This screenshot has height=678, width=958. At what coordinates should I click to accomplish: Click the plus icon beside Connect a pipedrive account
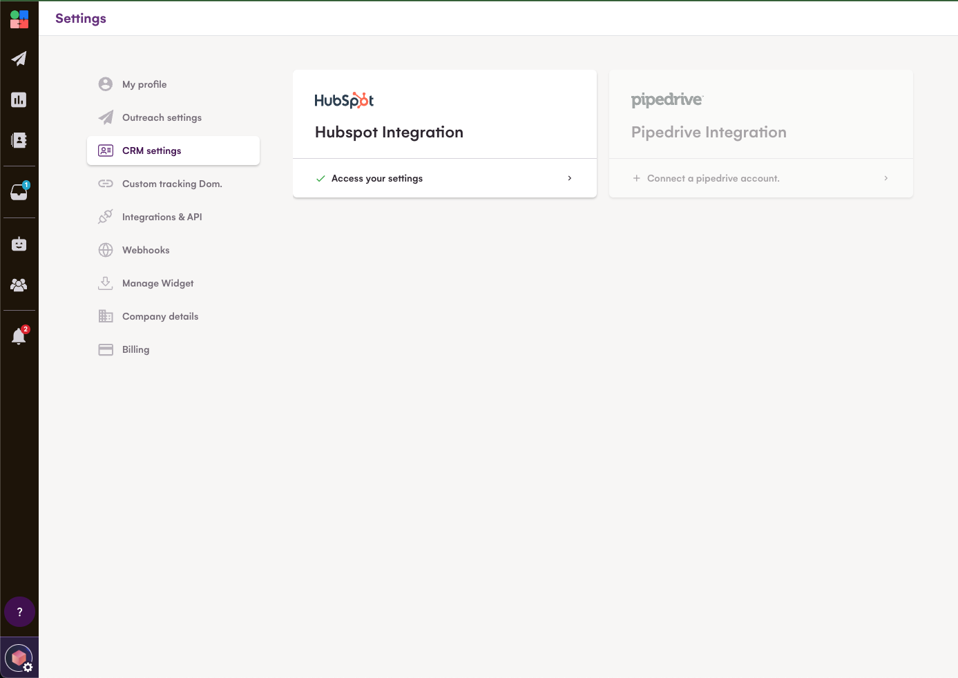point(637,178)
